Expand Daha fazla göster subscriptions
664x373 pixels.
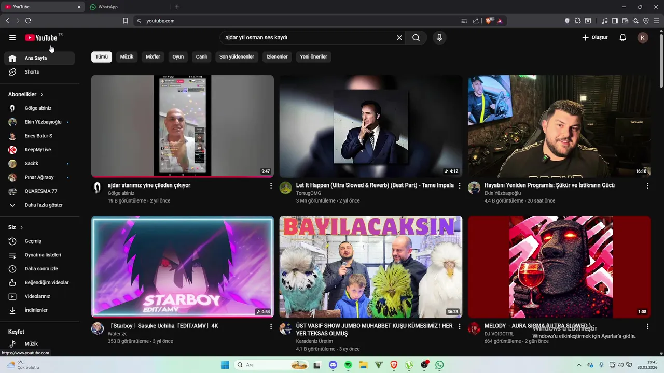tap(39, 205)
